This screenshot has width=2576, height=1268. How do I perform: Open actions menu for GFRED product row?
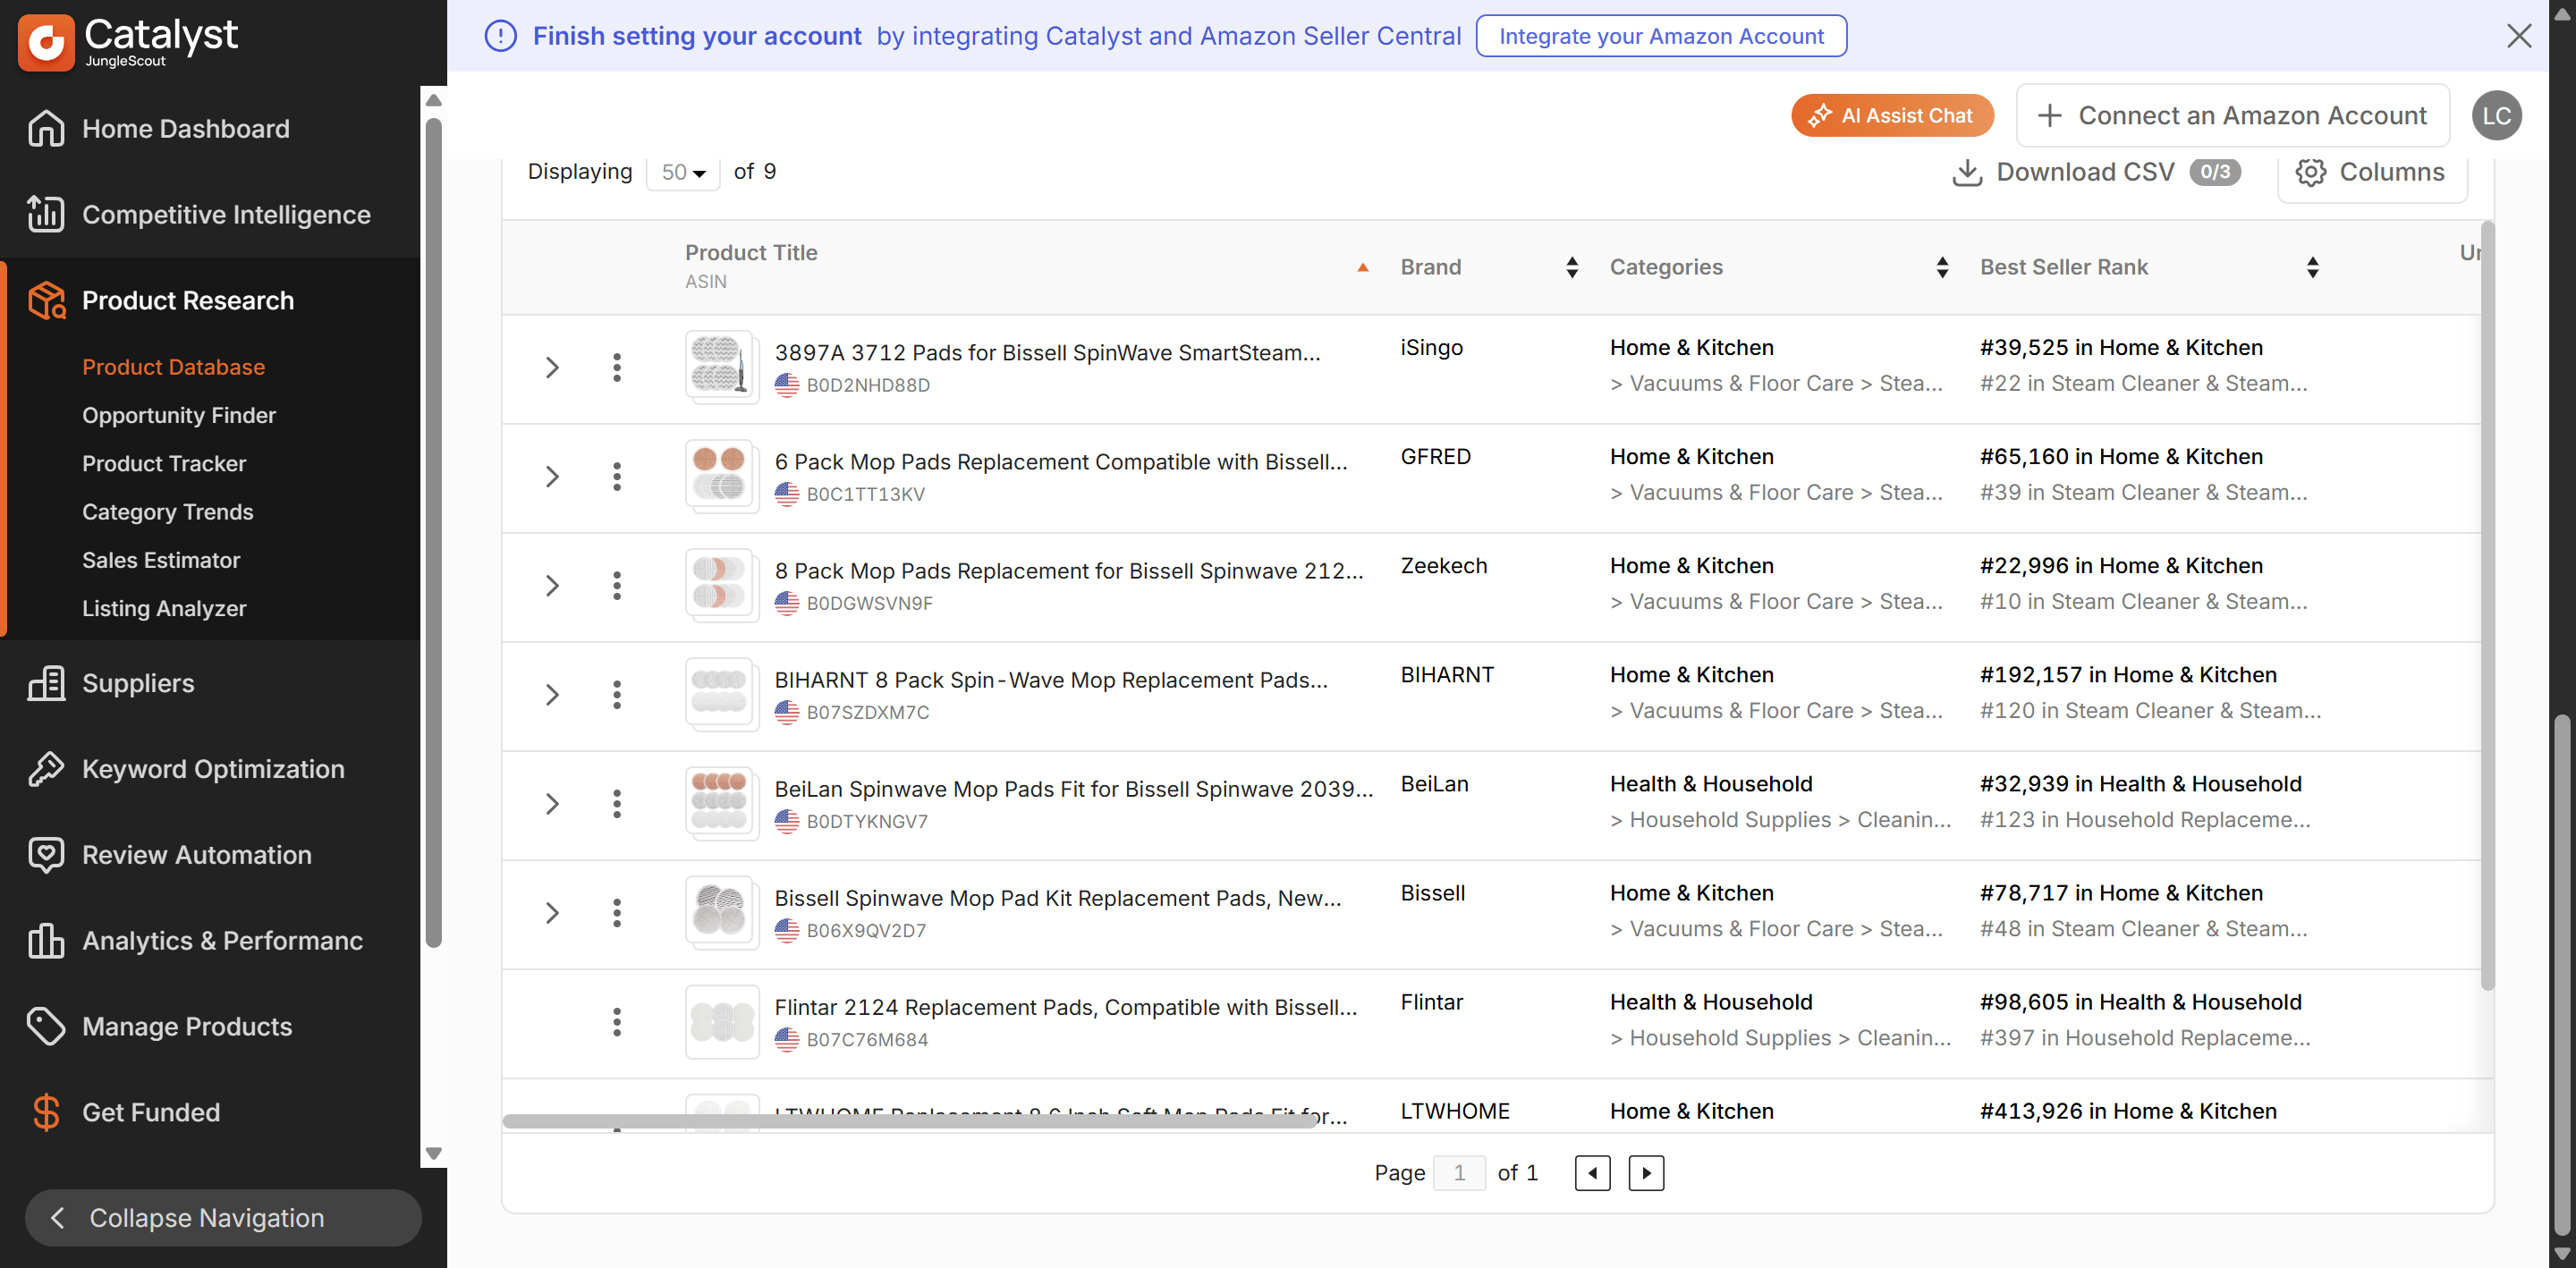617,476
